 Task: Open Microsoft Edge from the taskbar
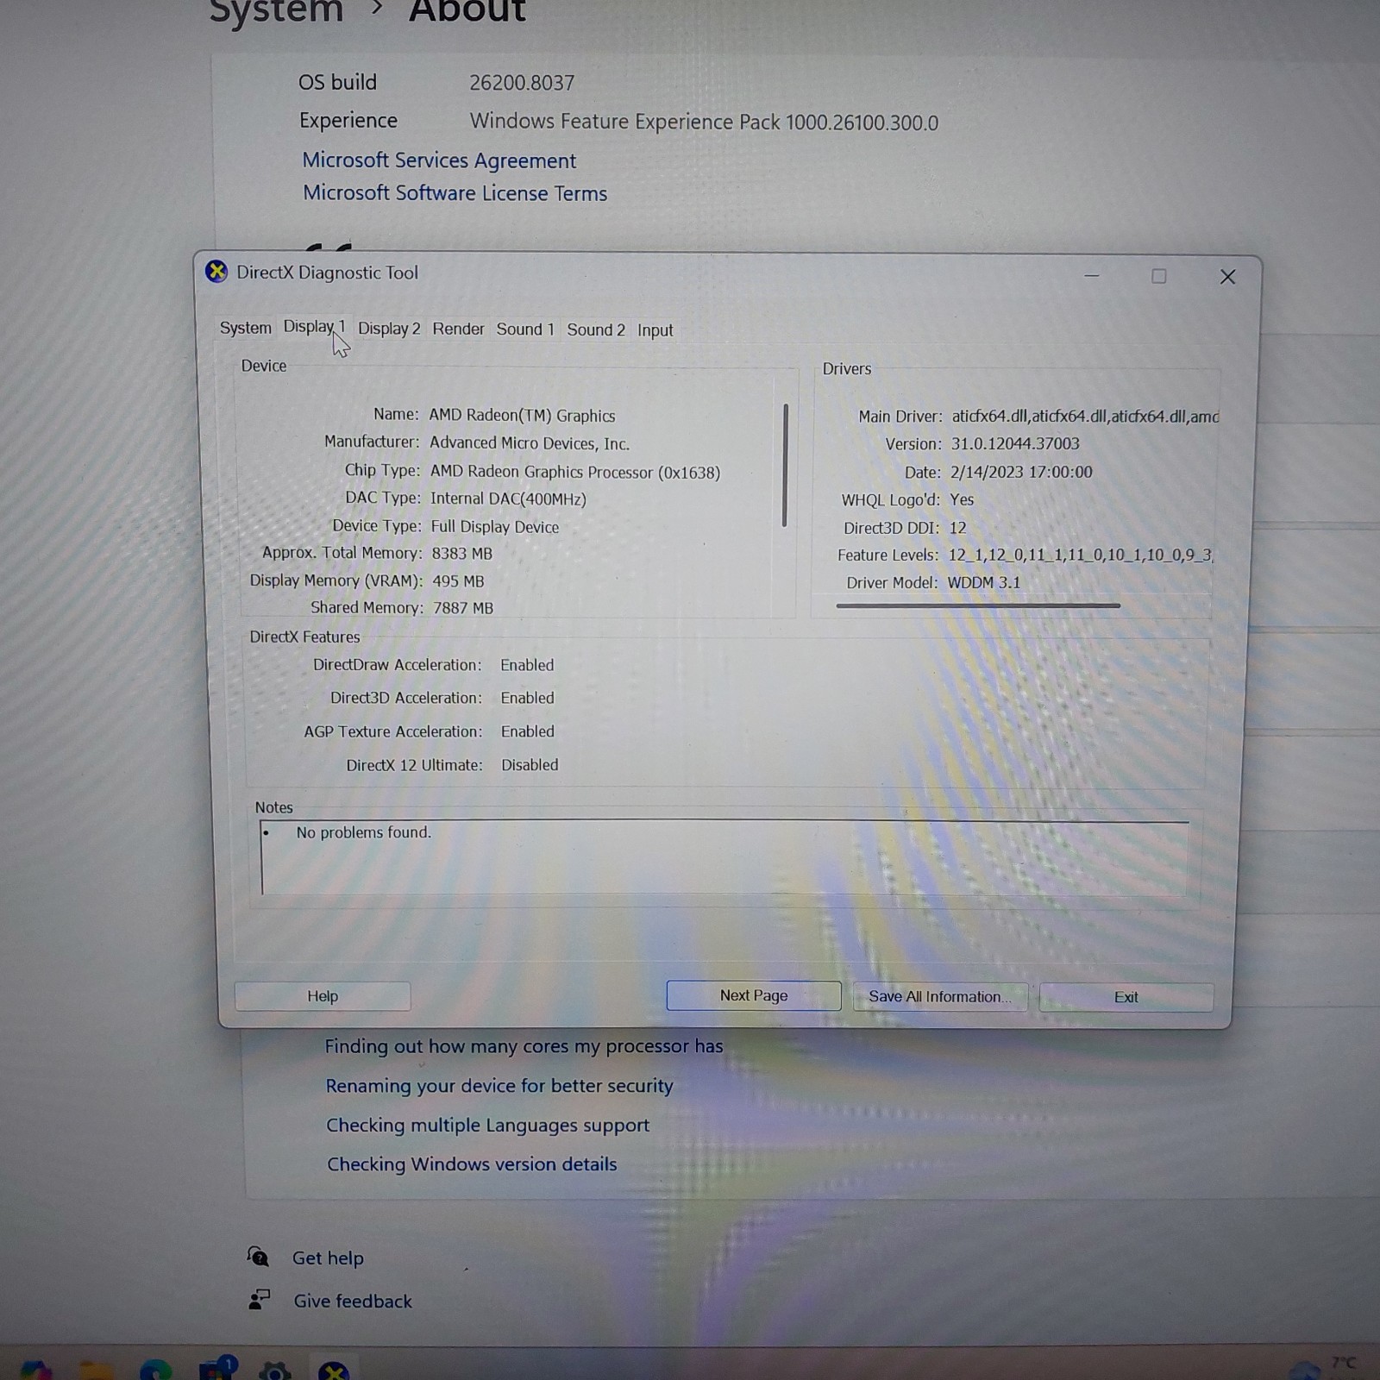tap(156, 1371)
